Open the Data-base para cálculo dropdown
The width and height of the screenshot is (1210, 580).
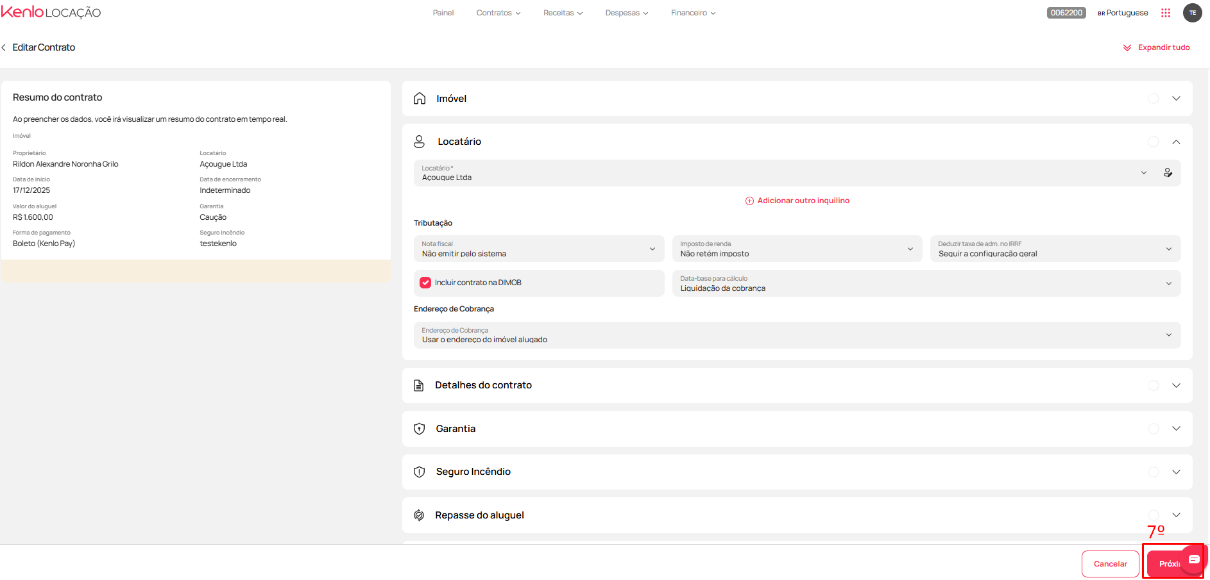pos(926,283)
